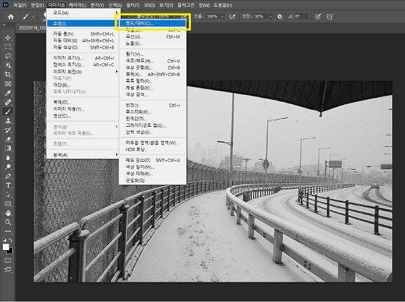Toggle Quick Mask mode
Viewport: 405px width, 302px height.
(7, 260)
